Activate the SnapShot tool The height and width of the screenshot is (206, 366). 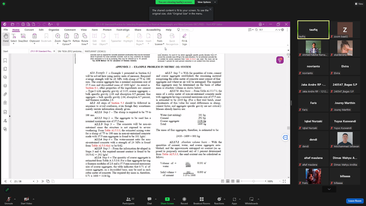23,38
